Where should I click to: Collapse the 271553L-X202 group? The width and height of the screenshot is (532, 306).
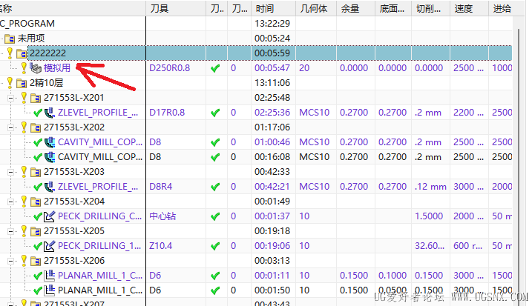(x=11, y=127)
